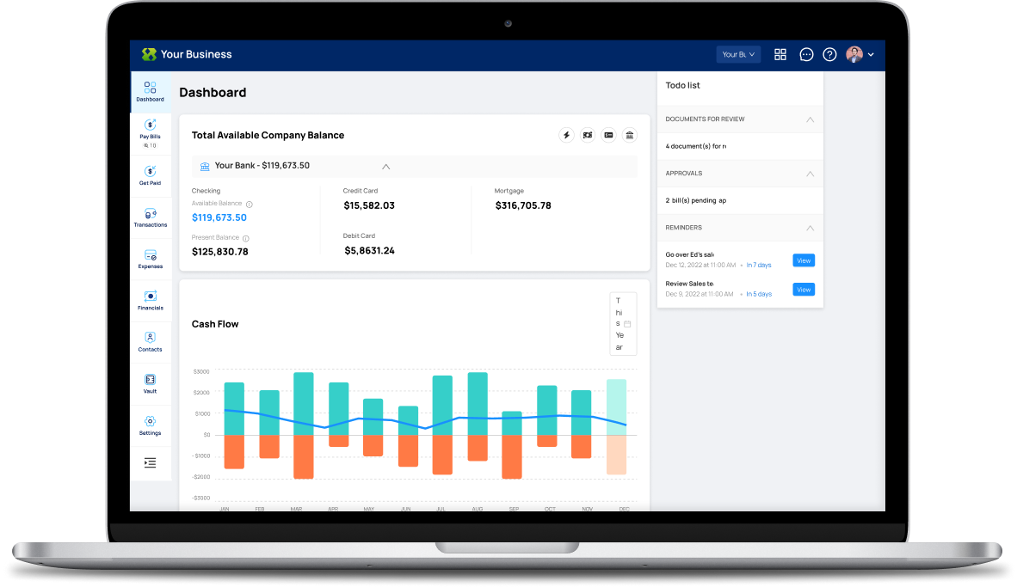Open the apps grid icon in header
This screenshot has width=1017, height=587.
tap(780, 54)
